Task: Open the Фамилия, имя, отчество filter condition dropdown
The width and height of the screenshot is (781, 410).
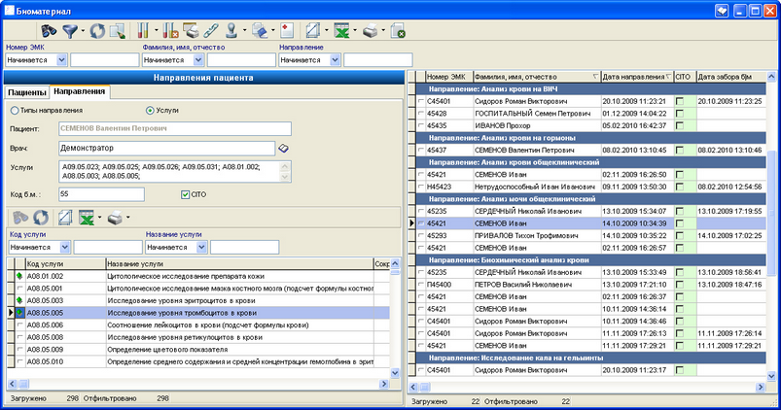Action: tap(198, 60)
